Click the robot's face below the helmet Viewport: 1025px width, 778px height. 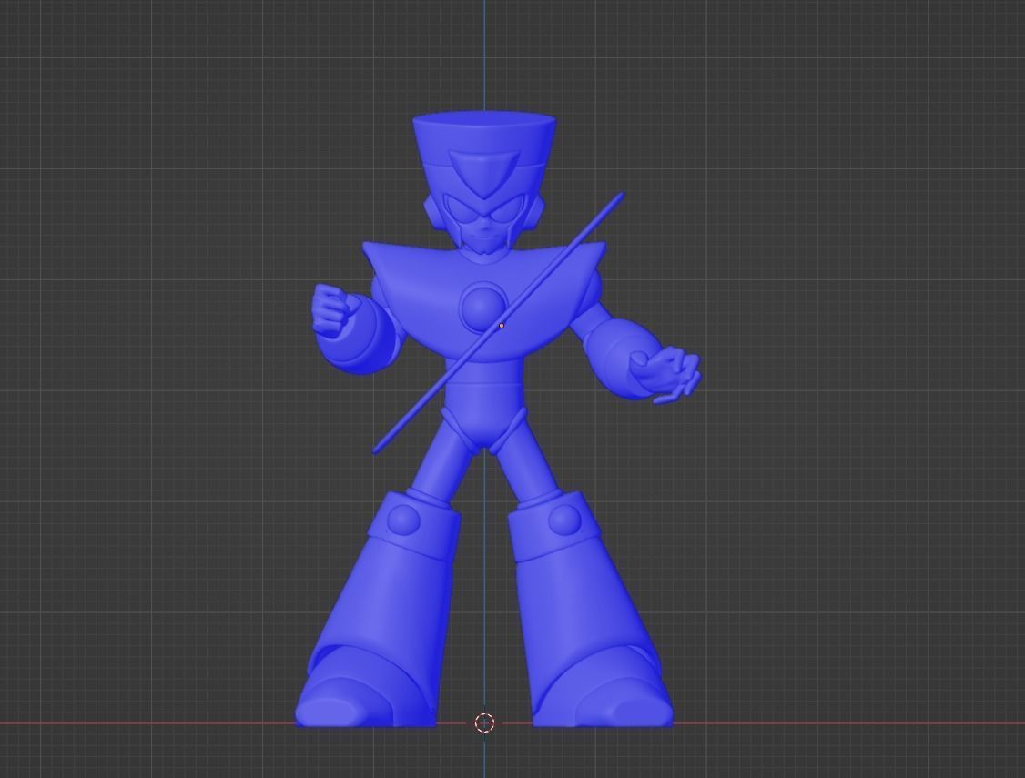(483, 227)
